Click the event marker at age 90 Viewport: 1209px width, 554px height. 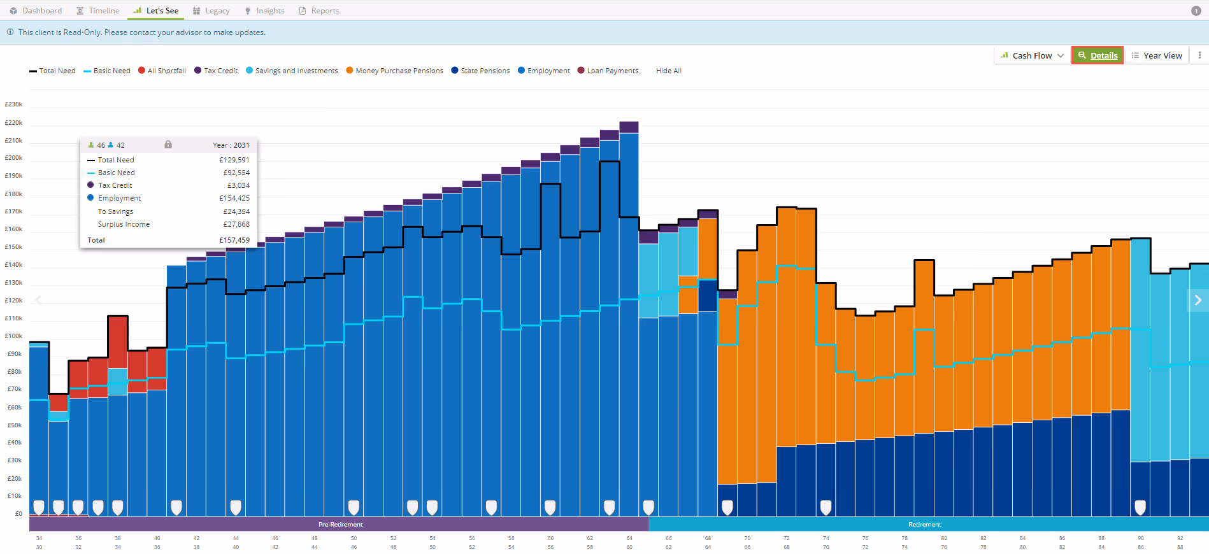click(x=1140, y=507)
